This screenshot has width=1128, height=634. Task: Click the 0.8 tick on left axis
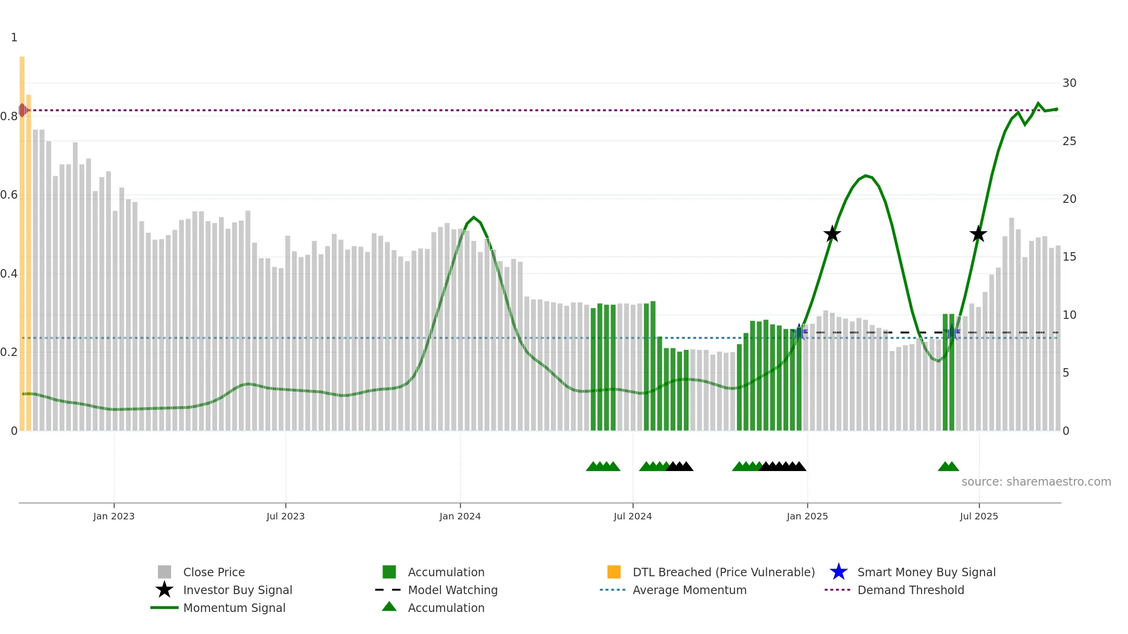click(9, 116)
